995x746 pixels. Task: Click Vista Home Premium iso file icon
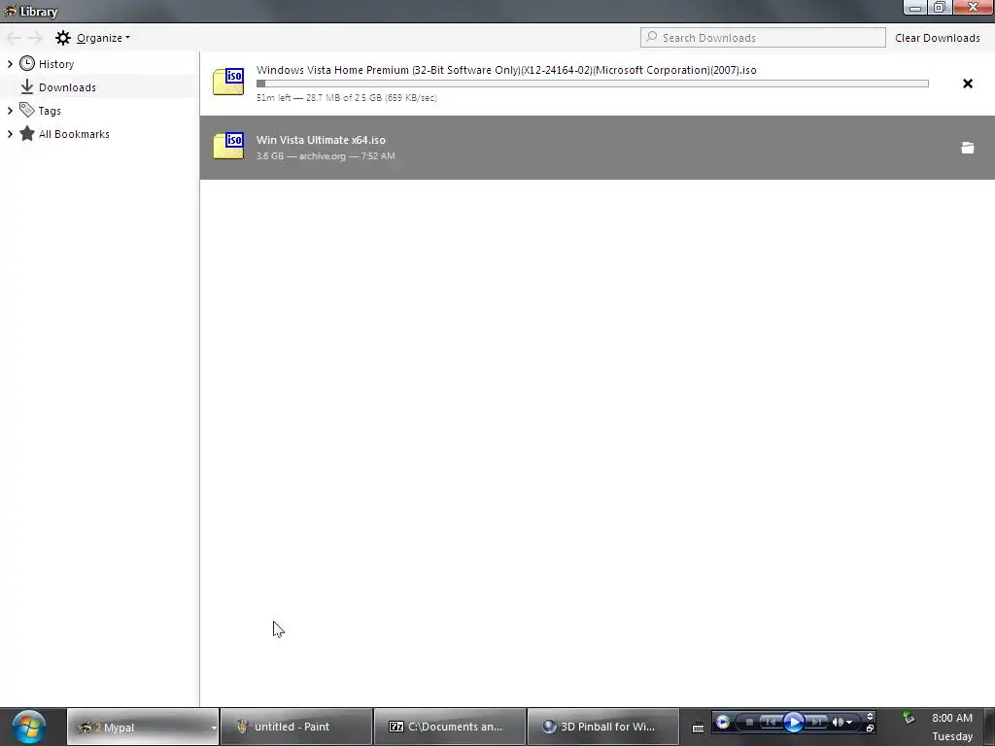point(228,82)
